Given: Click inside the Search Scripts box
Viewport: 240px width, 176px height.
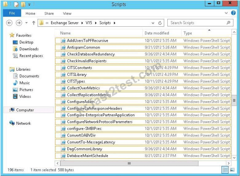Looking at the screenshot, I should (x=198, y=23).
